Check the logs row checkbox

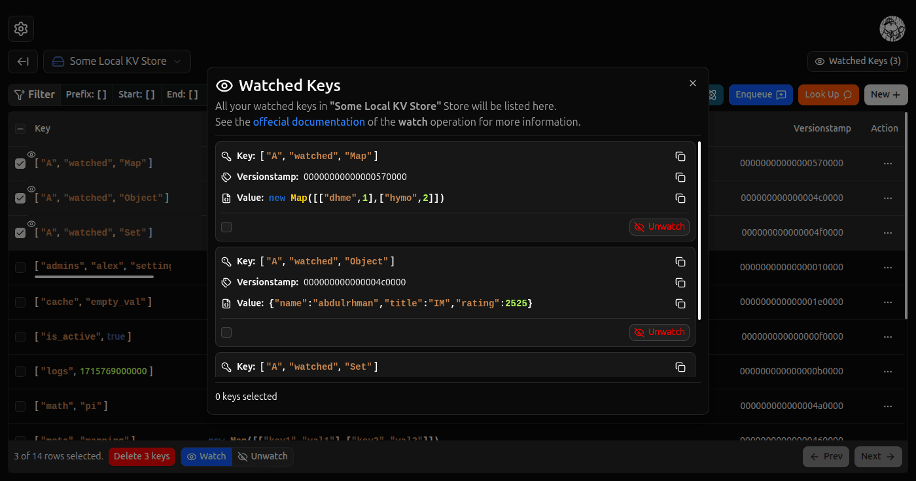coord(20,372)
